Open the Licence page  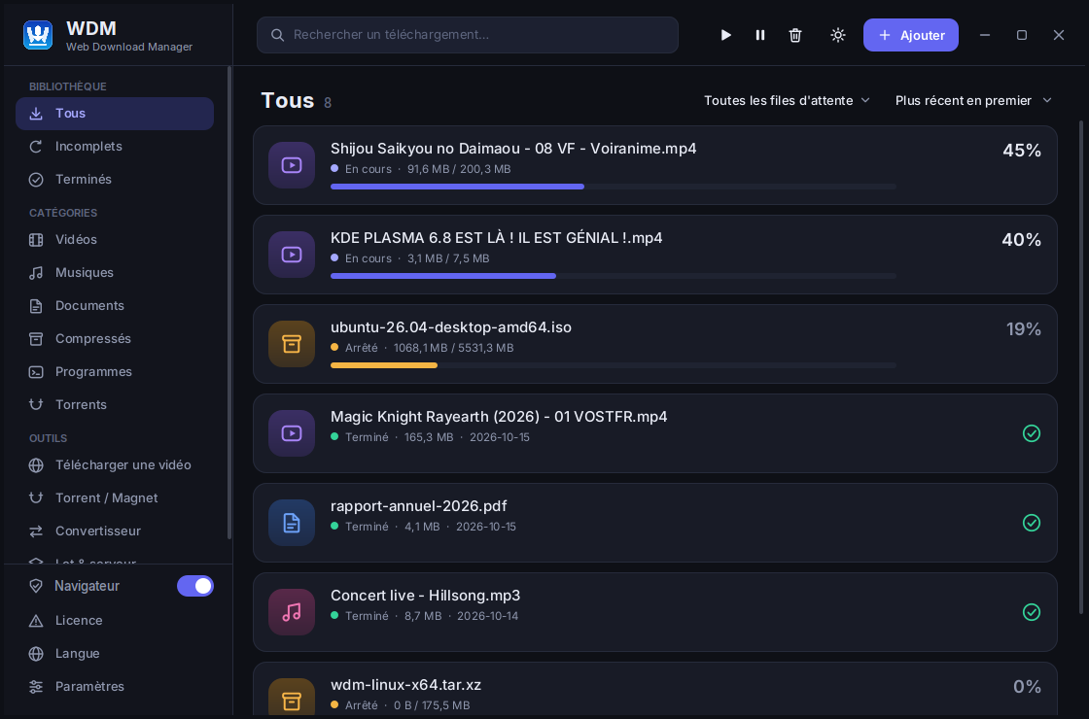(x=115, y=621)
